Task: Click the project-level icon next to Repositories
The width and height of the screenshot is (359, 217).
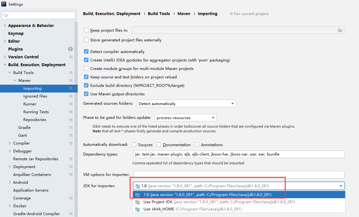Action: [x=71, y=120]
